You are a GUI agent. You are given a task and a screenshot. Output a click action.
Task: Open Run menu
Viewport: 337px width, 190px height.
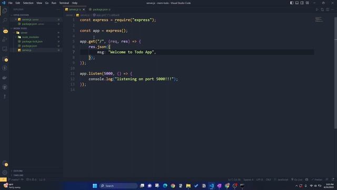coord(54,3)
